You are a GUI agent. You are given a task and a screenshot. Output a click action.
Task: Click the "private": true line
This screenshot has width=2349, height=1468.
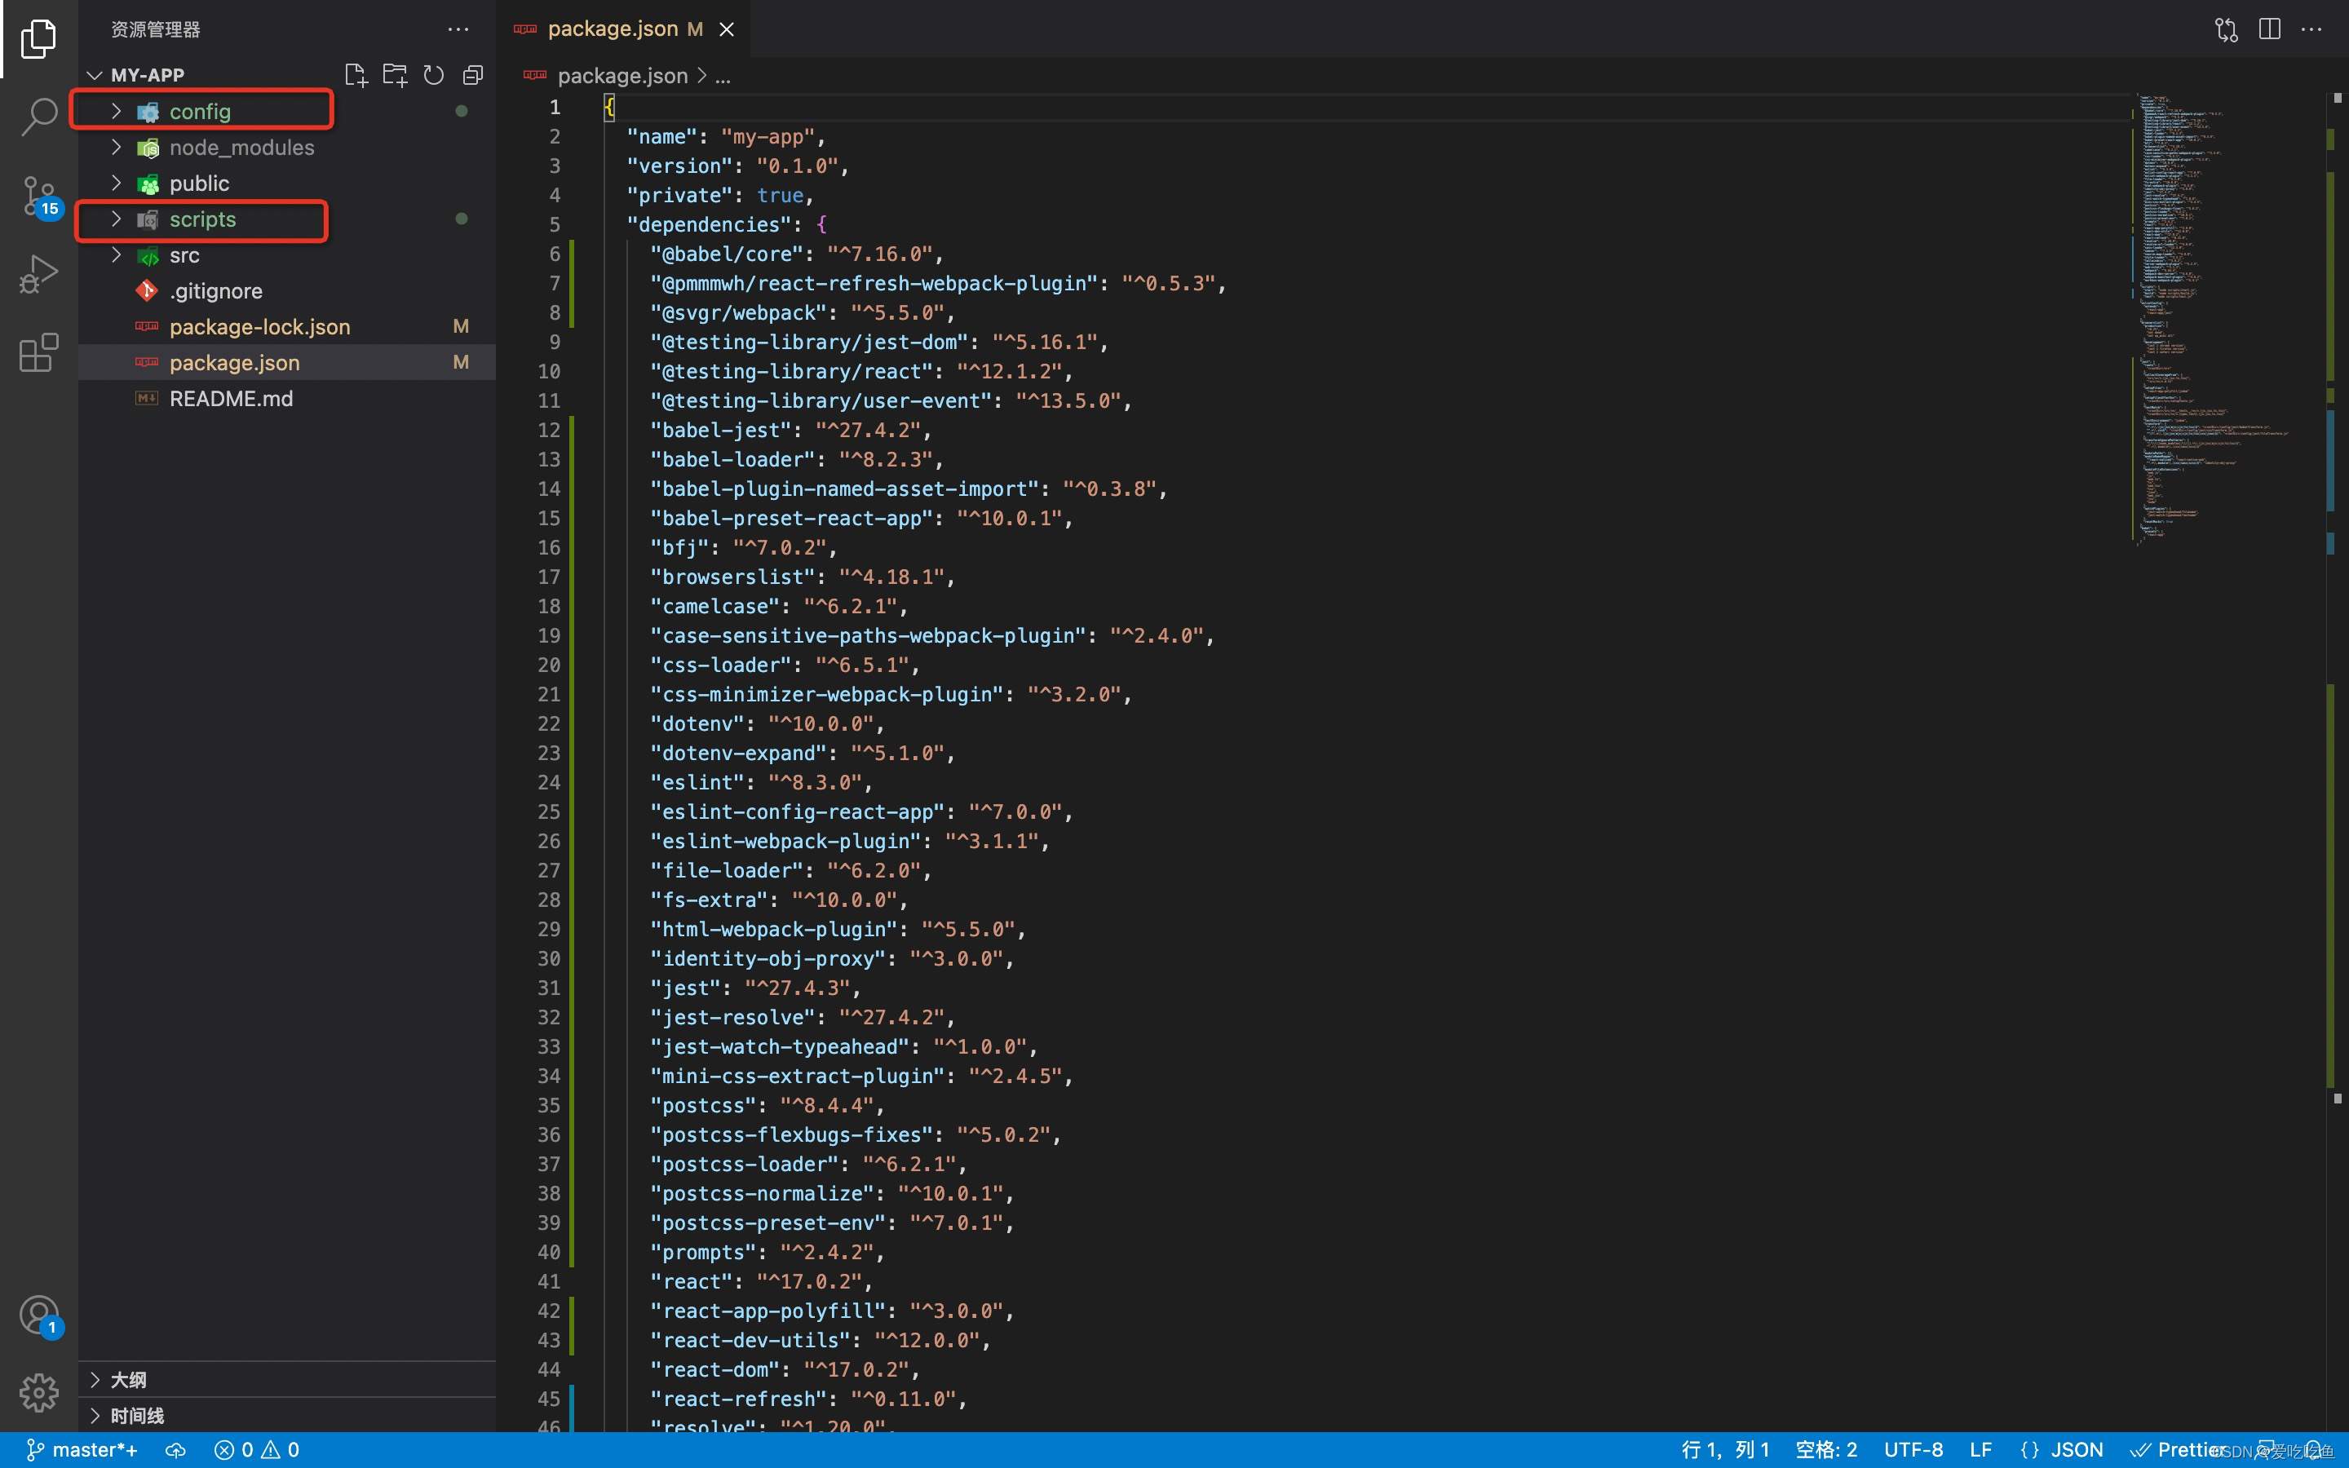[719, 195]
